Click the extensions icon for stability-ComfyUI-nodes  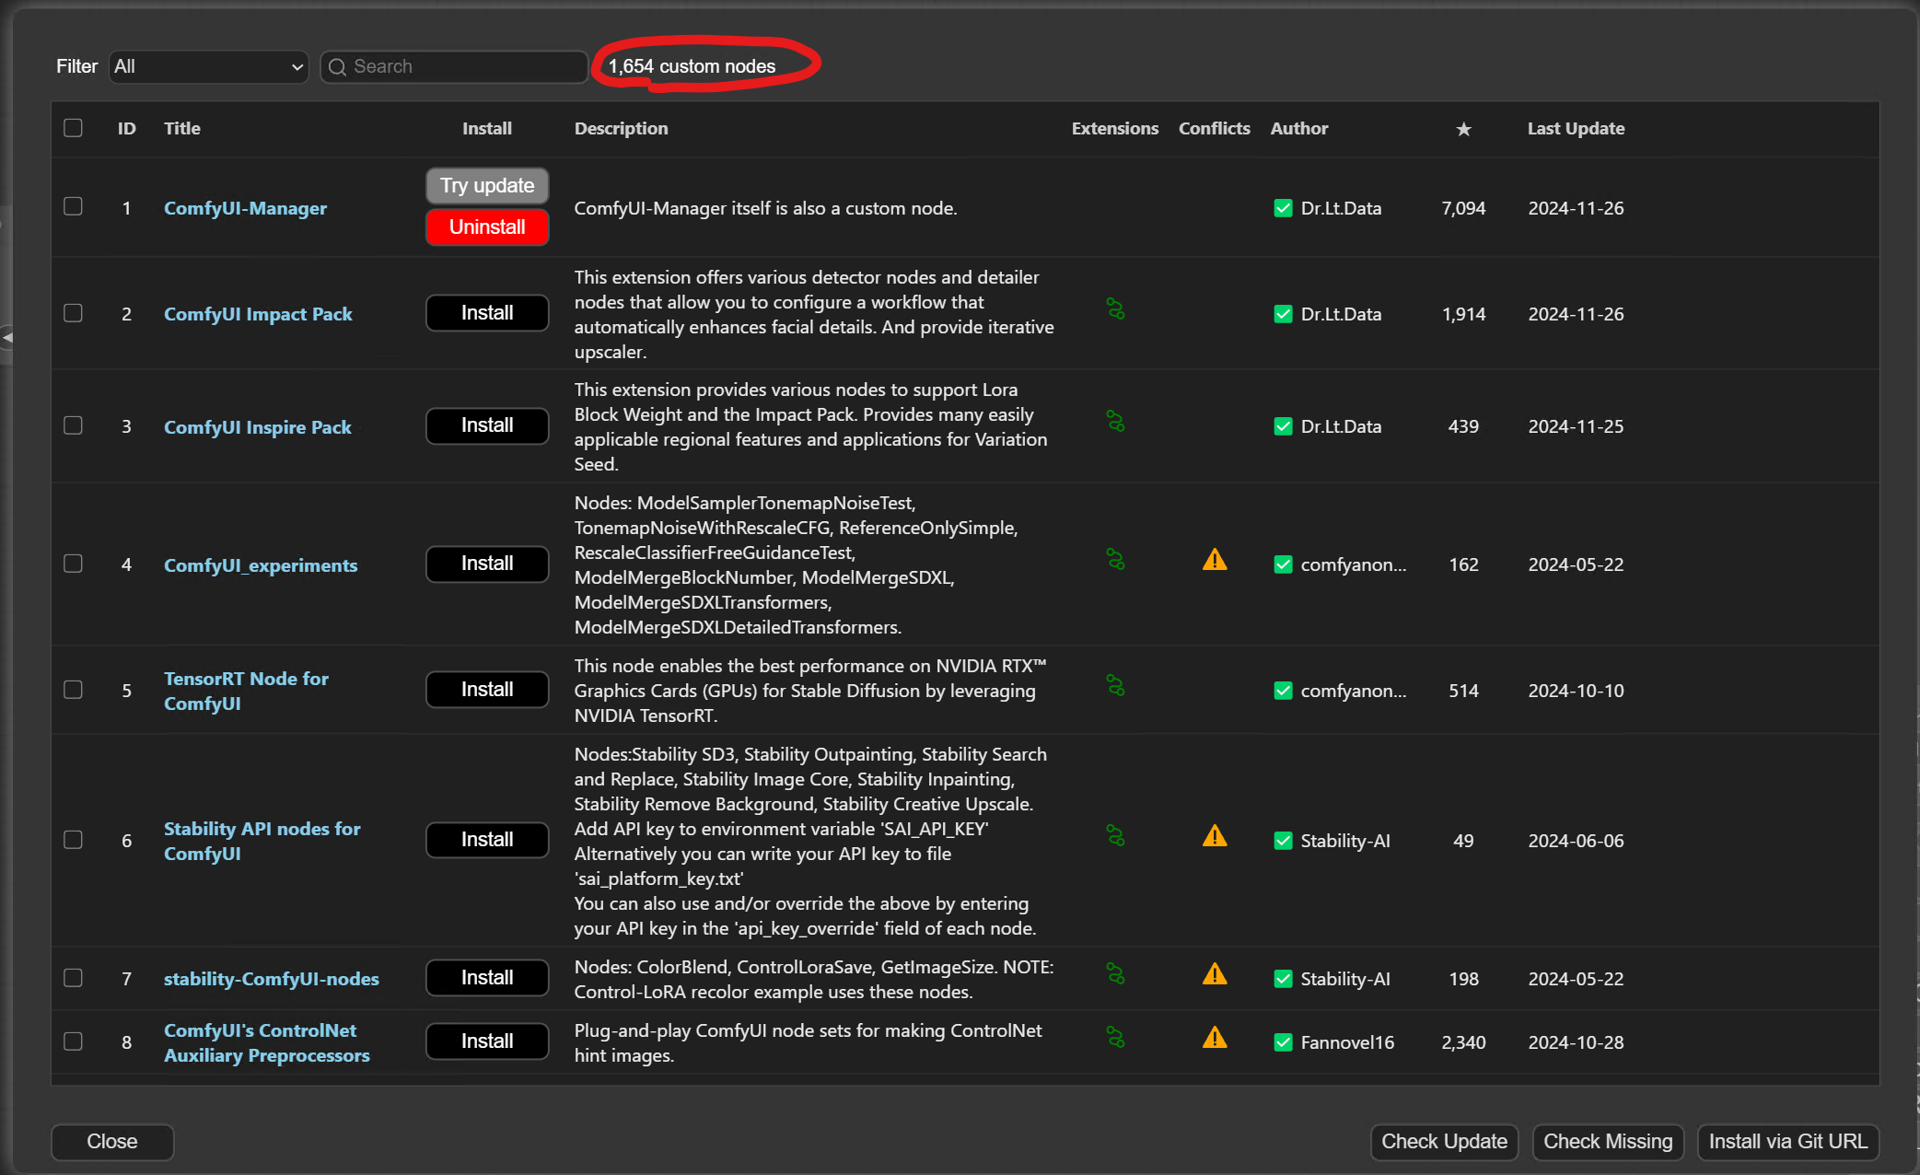pyautogui.click(x=1115, y=974)
